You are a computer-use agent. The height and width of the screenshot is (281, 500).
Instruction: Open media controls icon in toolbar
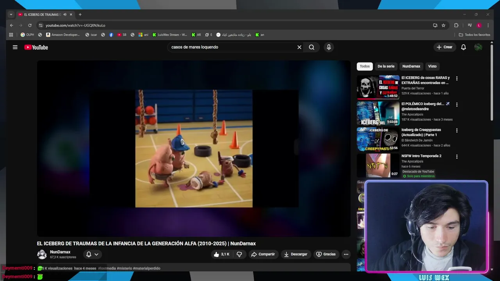(470, 25)
